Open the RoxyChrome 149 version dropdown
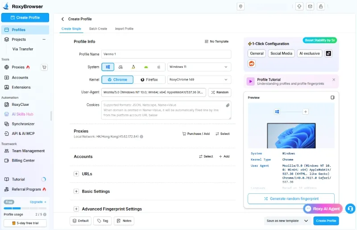This screenshot has height=230, width=357. coord(199,79)
